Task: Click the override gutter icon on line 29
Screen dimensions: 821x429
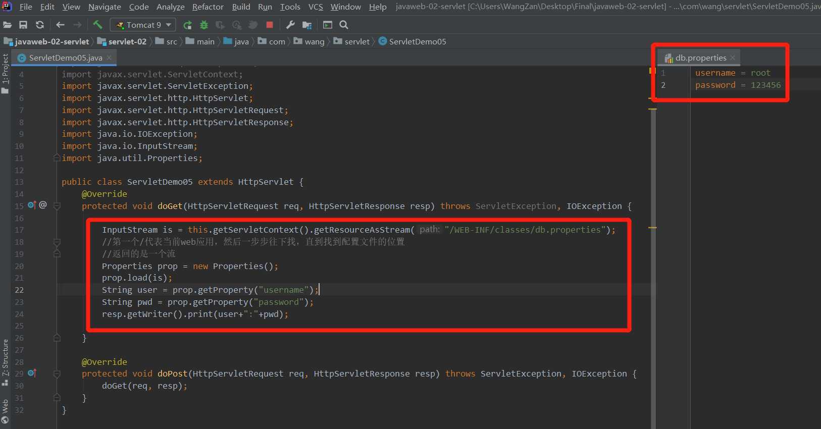Action: 32,373
